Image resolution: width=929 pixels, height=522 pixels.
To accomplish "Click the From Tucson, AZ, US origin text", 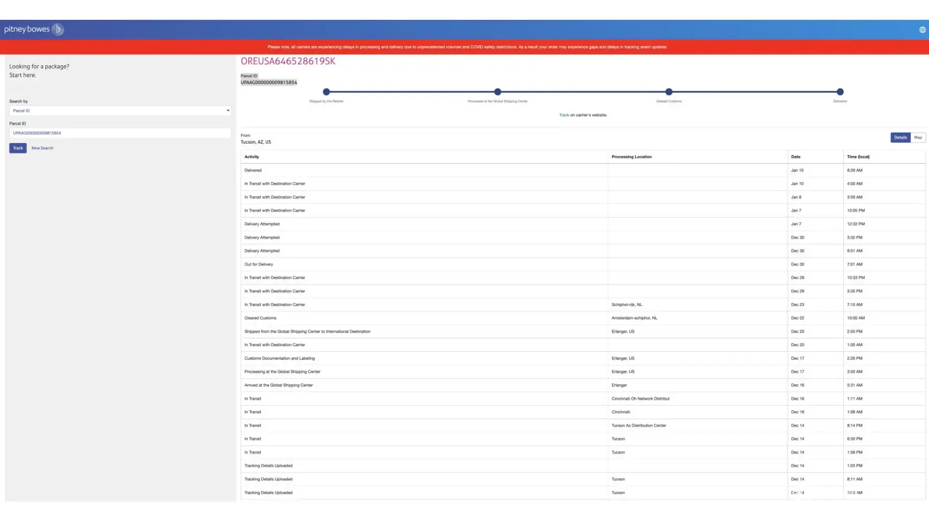I will point(256,139).
